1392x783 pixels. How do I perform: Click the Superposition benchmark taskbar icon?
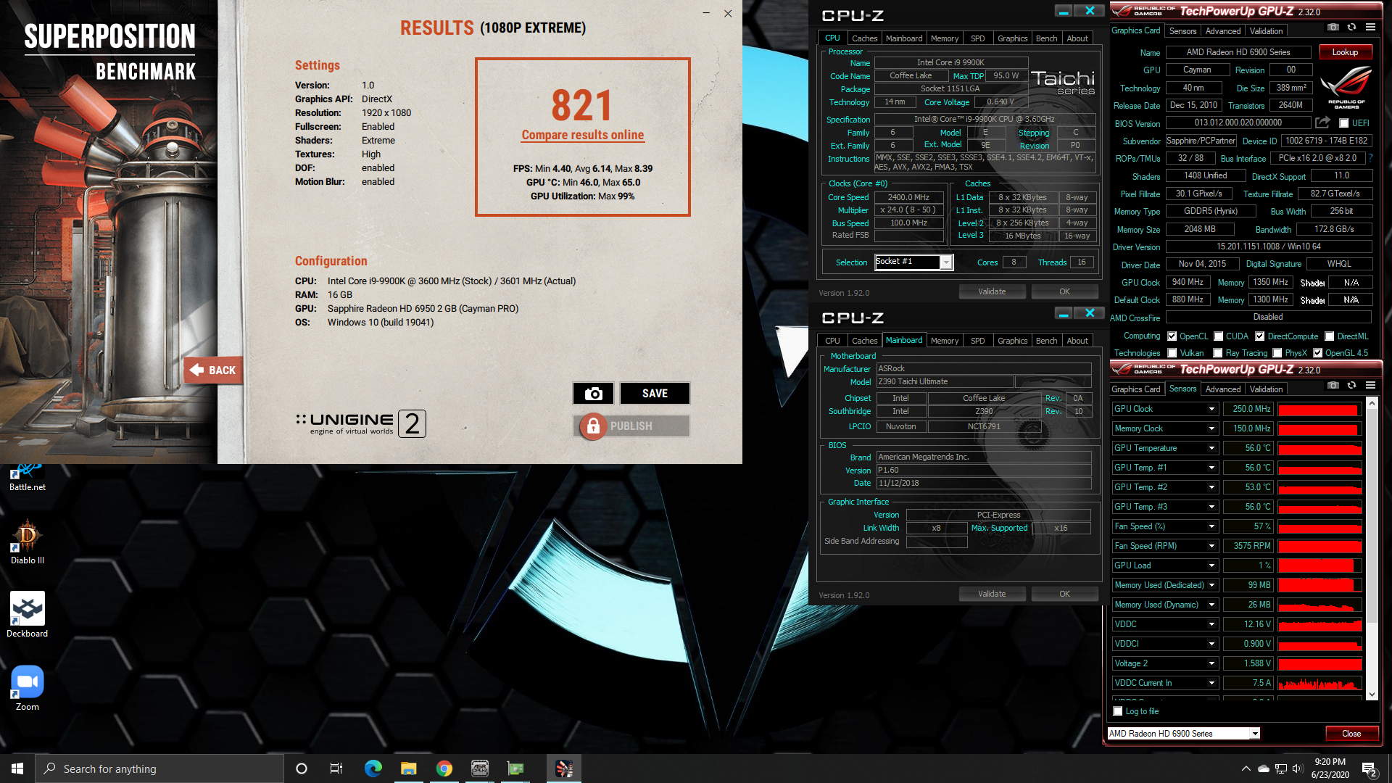564,768
